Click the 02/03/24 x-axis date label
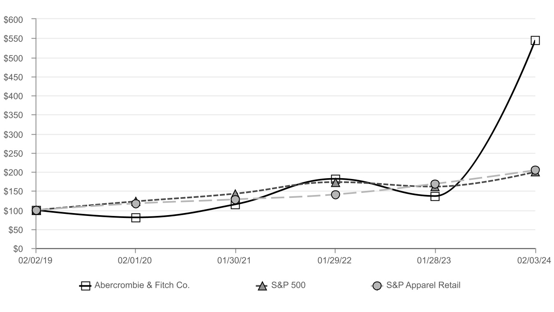 point(534,260)
